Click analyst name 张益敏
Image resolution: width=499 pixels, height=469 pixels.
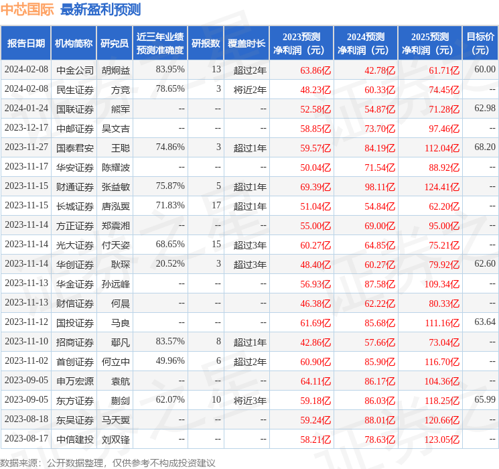tap(116, 187)
